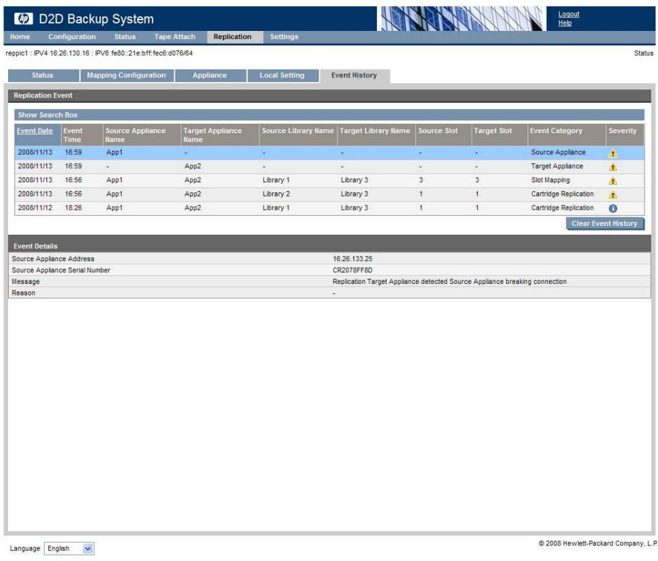Switch to the Local Setting tab
Screen dimensions: 658x561
point(282,75)
